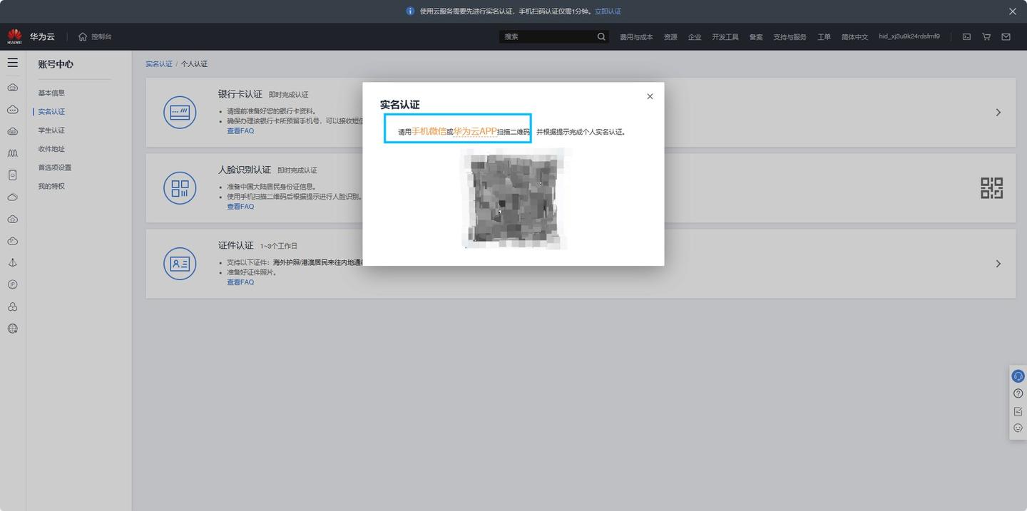Image resolution: width=1027 pixels, height=511 pixels.
Task: Open the 费用与成本 menu
Action: 636,37
